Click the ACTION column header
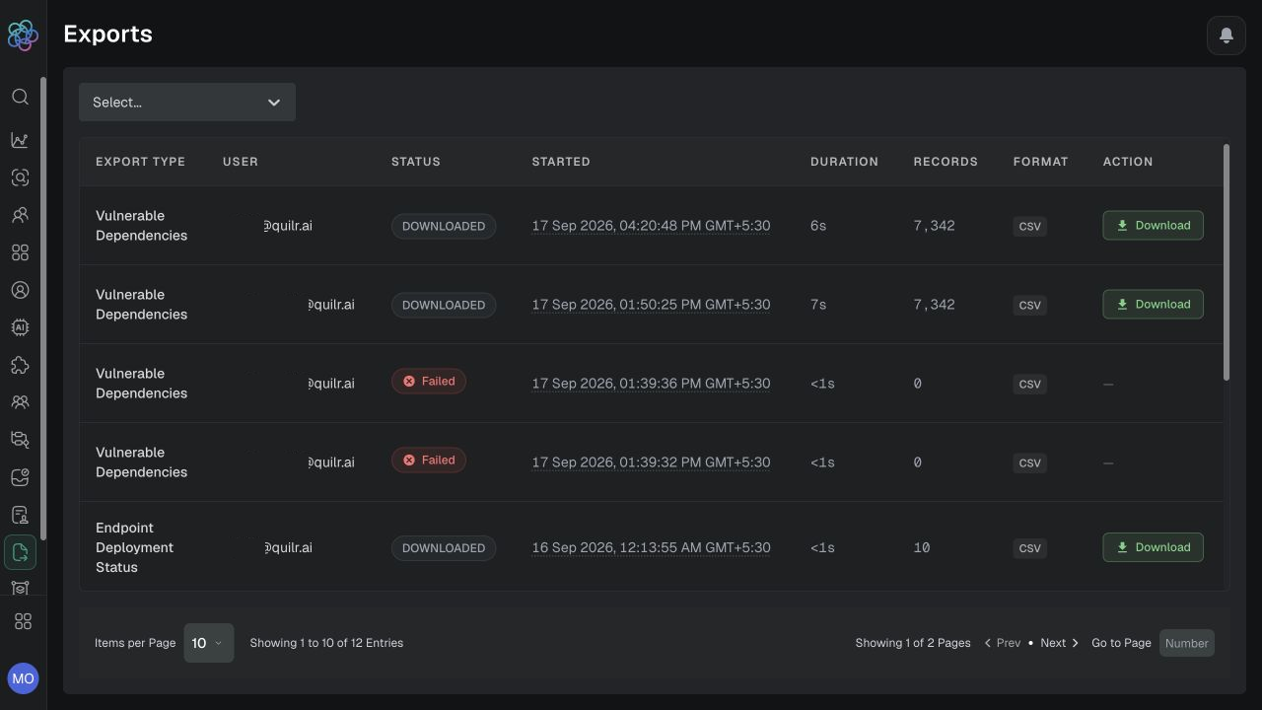 pos(1128,162)
